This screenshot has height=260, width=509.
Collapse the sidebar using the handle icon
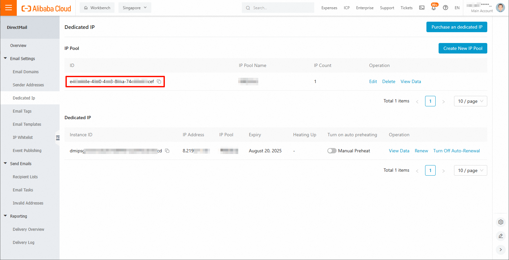58,138
